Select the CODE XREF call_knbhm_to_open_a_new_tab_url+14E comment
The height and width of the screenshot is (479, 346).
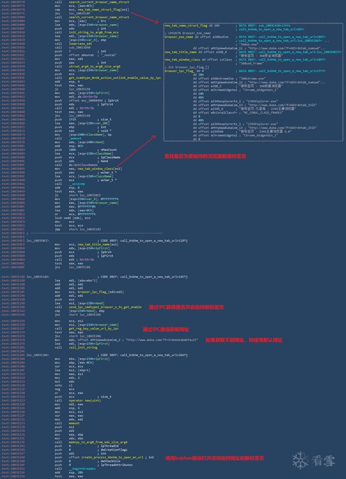142,277
